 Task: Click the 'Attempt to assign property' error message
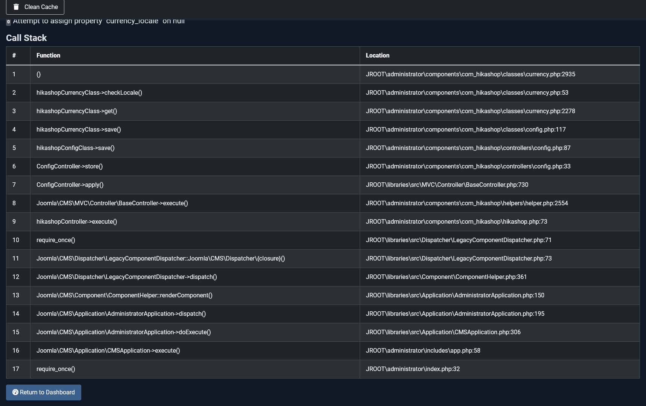pos(99,21)
